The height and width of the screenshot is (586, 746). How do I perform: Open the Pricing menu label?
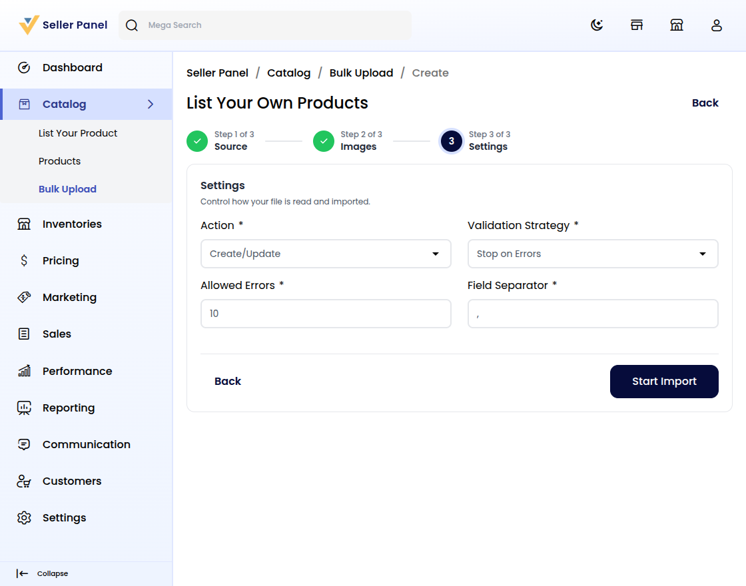coord(61,260)
